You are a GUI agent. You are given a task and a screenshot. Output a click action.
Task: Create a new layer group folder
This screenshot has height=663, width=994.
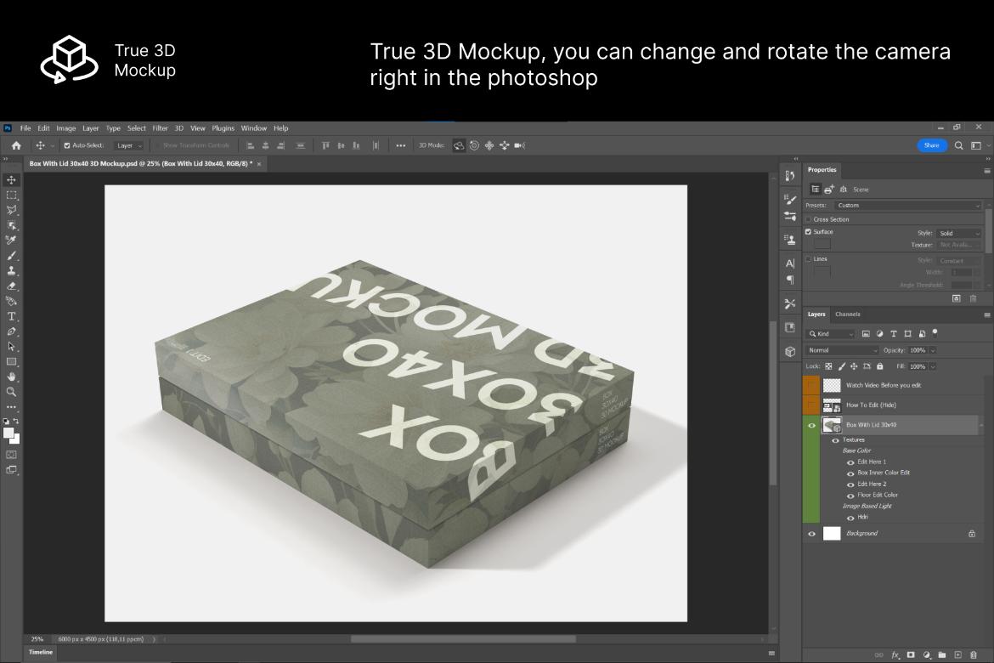click(x=942, y=654)
